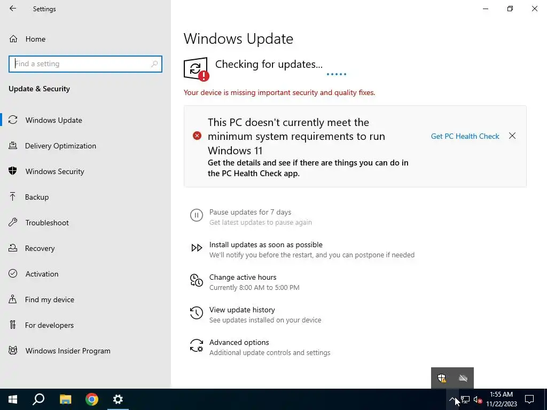
Task: Open View update history
Action: click(x=242, y=310)
